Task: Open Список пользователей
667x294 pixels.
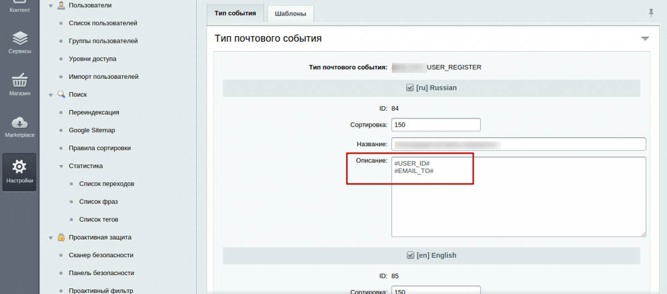Action: coord(103,23)
